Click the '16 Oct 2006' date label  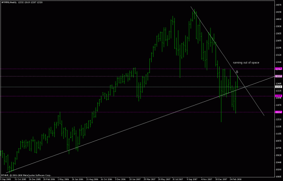[106, 180]
